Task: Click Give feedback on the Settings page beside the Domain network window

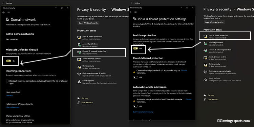Action: coord(87,102)
